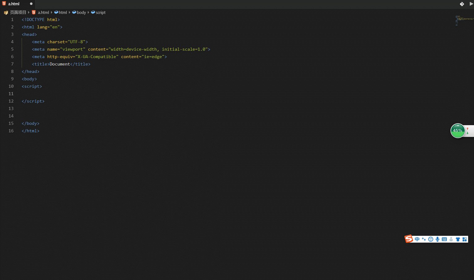Open the emoji smiley panel on IME bar
The image size is (474, 280).
click(x=431, y=239)
